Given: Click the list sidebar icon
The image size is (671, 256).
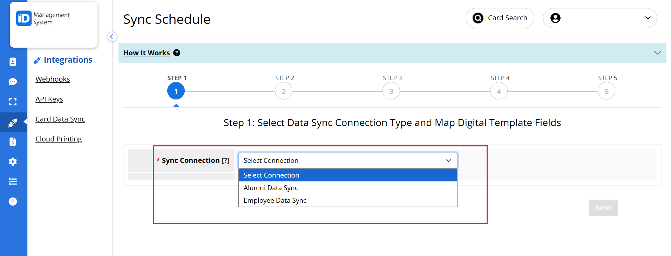Looking at the screenshot, I should (13, 181).
